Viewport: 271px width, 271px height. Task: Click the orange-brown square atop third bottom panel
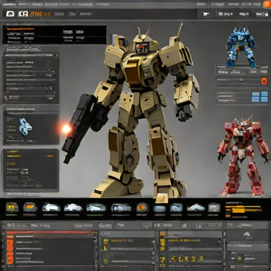(x=162, y=234)
